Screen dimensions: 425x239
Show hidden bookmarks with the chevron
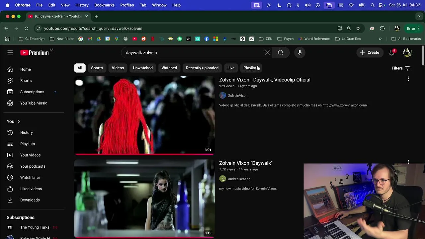pyautogui.click(x=380, y=39)
